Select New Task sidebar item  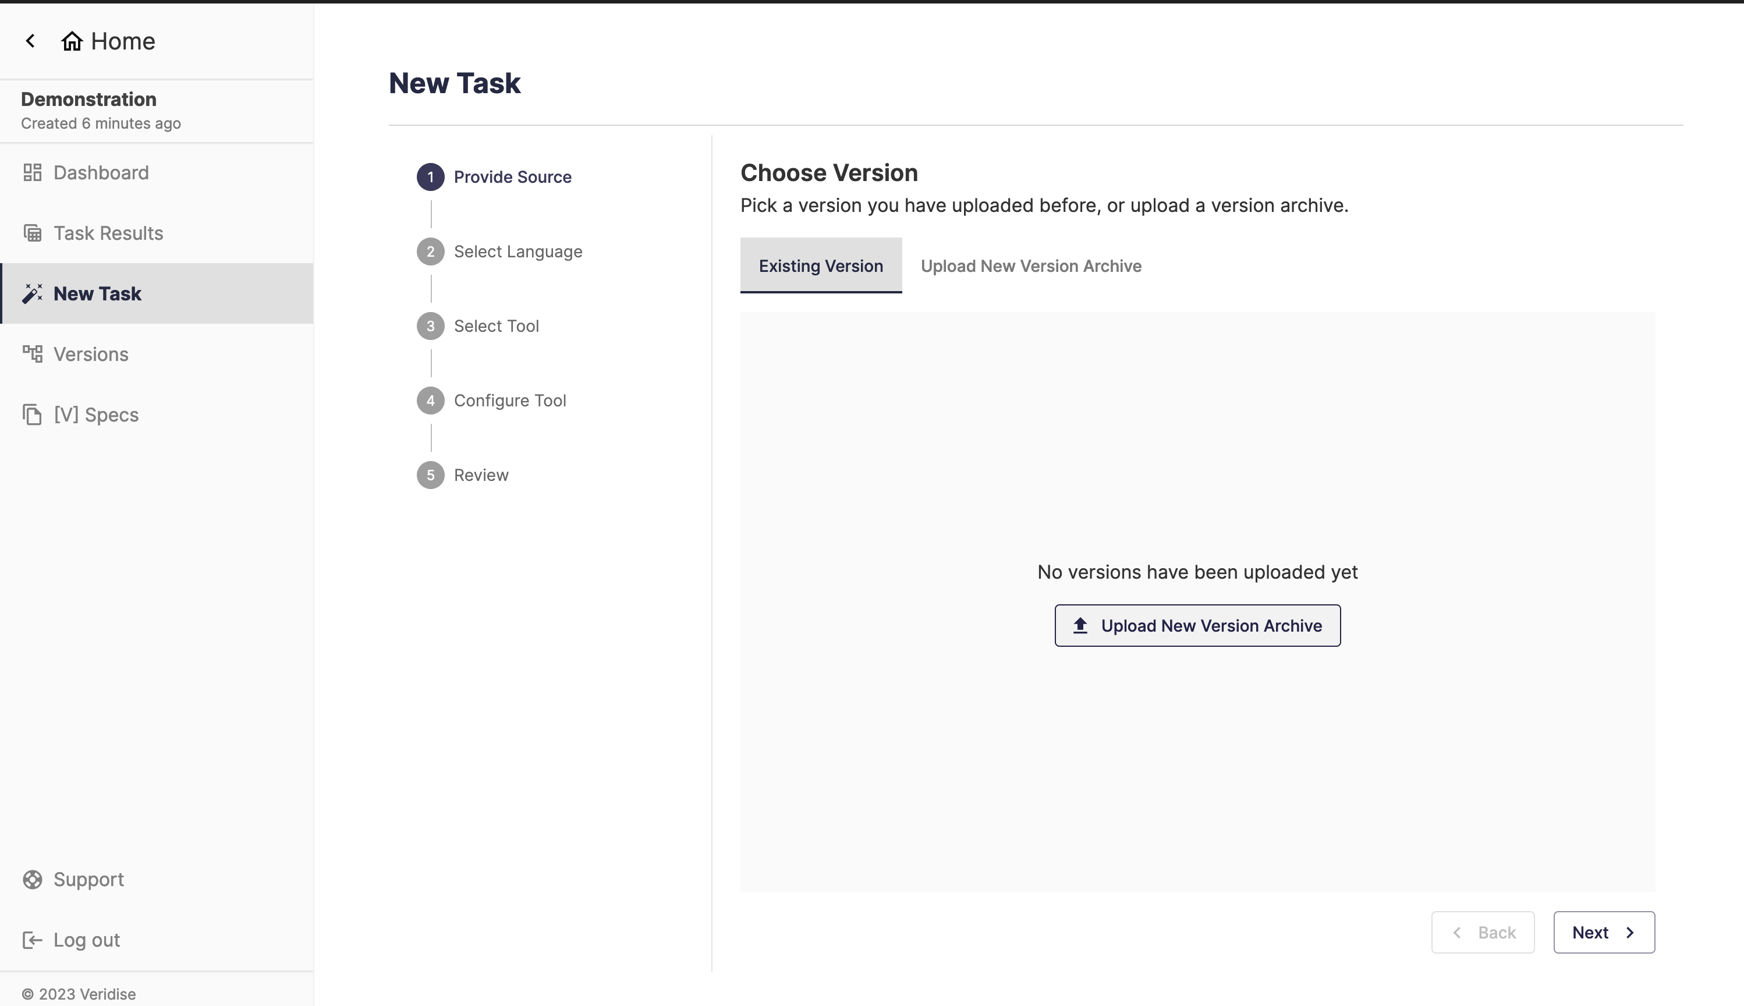[157, 293]
